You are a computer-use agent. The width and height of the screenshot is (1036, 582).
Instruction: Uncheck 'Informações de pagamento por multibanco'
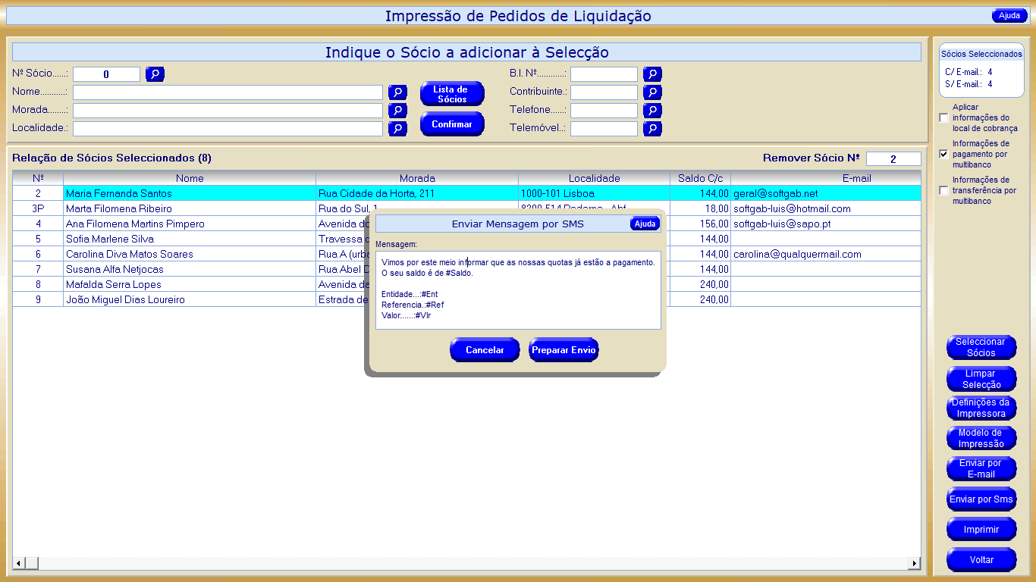(x=943, y=154)
